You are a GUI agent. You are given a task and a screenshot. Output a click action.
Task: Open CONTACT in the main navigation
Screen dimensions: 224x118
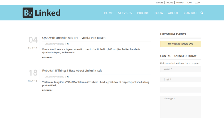tap(191, 13)
